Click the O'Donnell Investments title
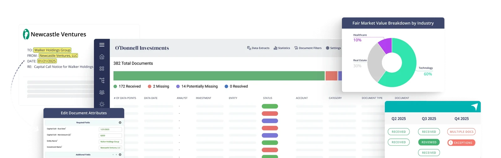 coord(142,48)
